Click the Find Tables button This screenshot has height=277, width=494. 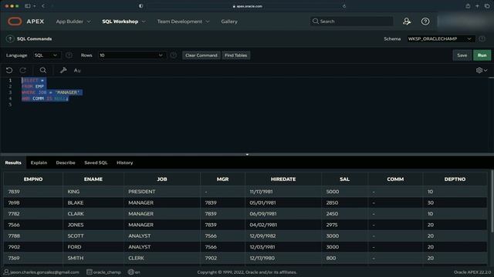(x=236, y=55)
